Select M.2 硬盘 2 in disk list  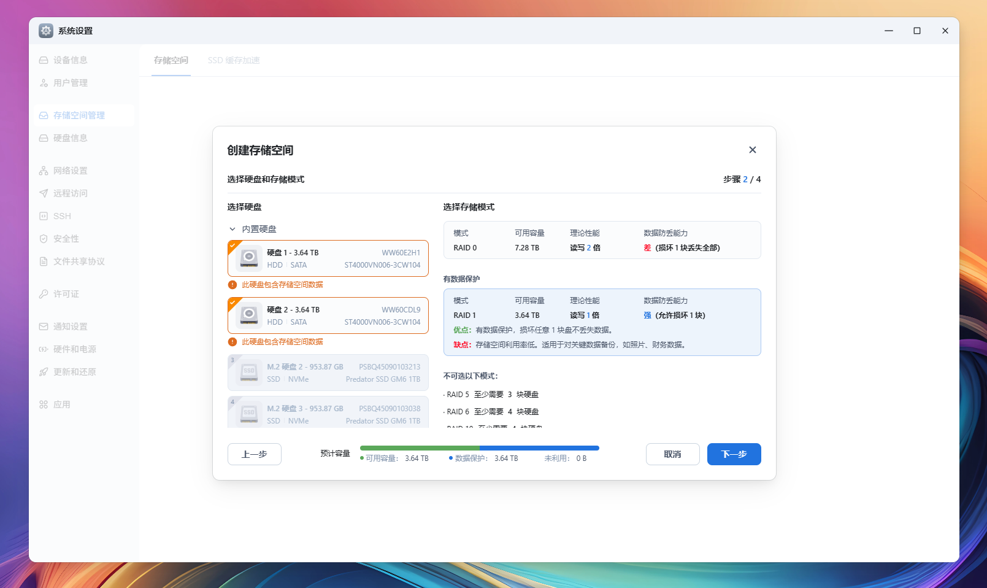[x=328, y=373]
